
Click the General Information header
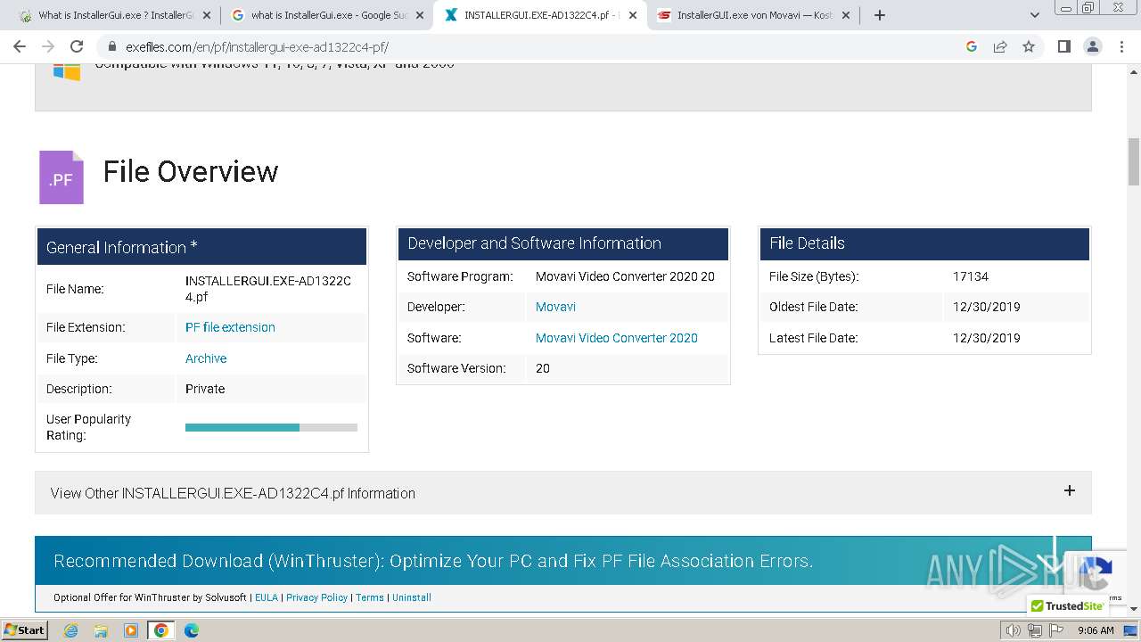(201, 247)
